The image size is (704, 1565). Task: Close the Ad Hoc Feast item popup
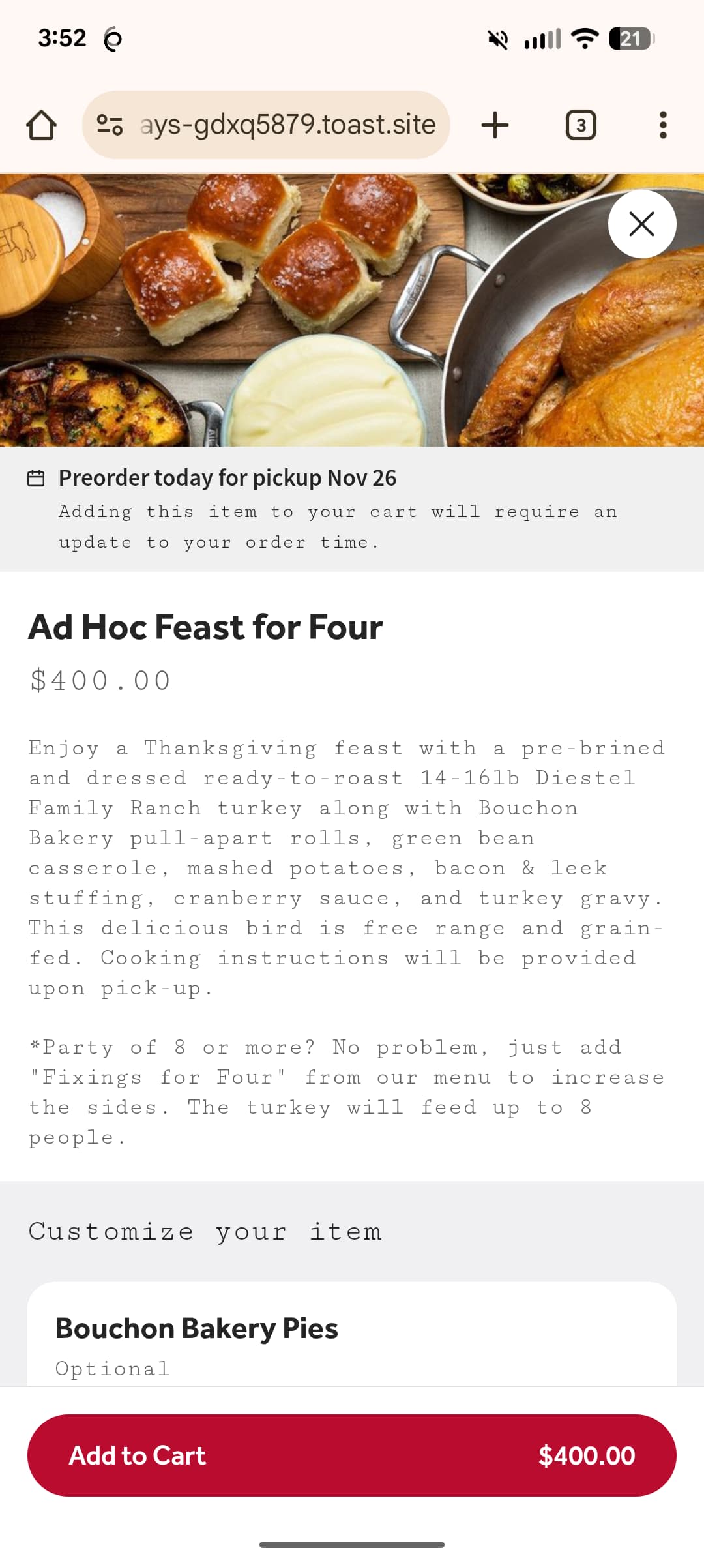coord(642,224)
